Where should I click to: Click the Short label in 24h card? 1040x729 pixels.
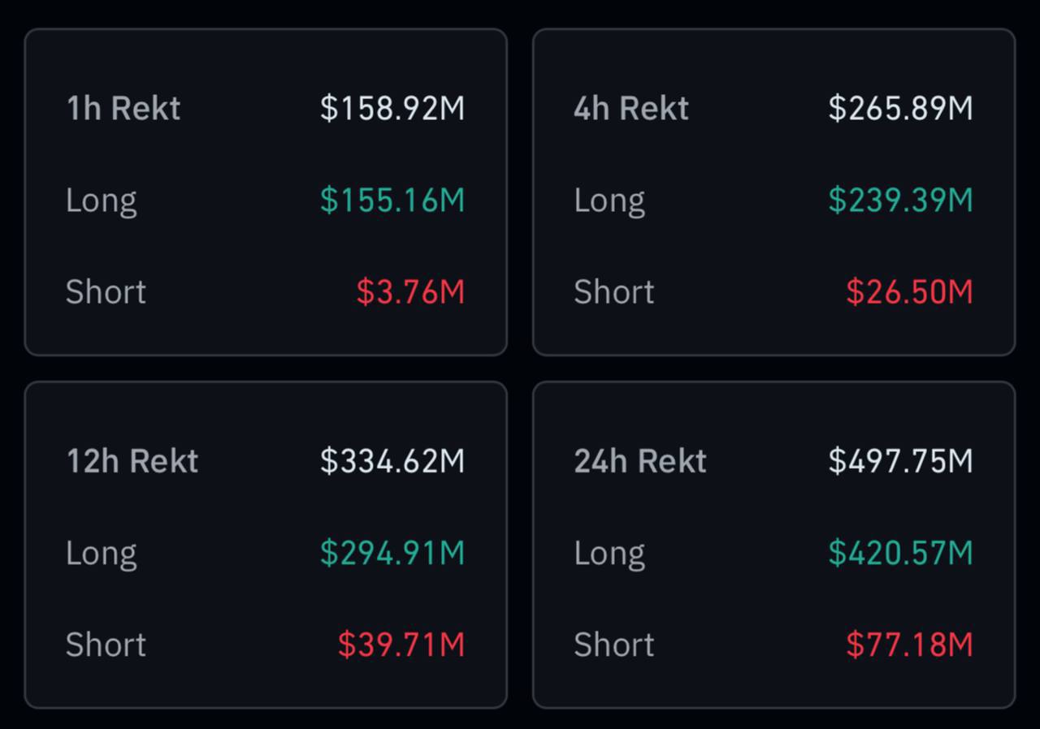(x=613, y=645)
